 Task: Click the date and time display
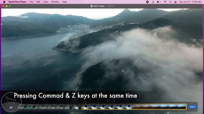point(190,2)
